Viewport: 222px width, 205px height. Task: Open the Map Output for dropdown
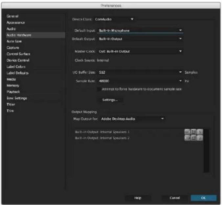point(132,119)
